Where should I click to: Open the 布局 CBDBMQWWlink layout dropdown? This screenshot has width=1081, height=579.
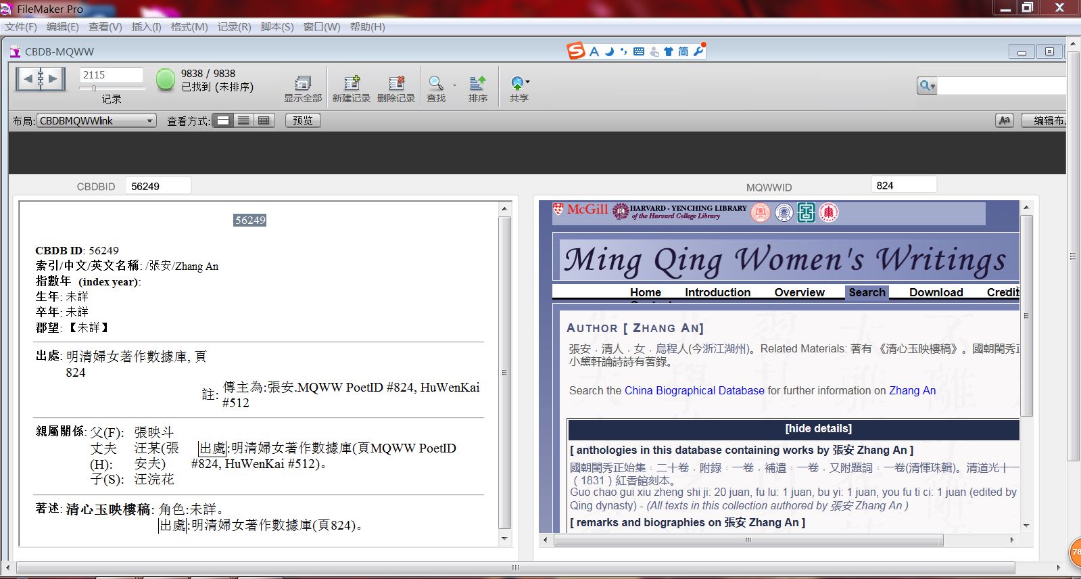[97, 120]
